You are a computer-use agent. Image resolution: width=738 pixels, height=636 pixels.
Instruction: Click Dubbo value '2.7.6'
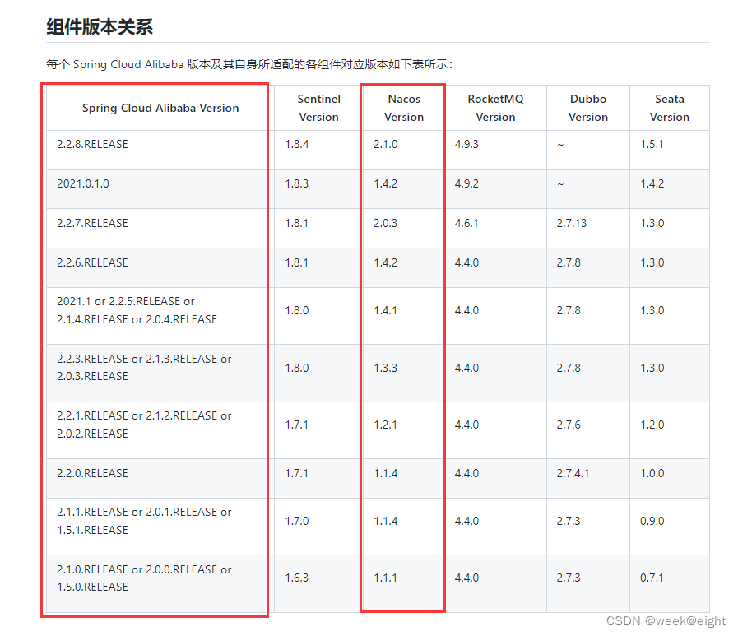[568, 425]
